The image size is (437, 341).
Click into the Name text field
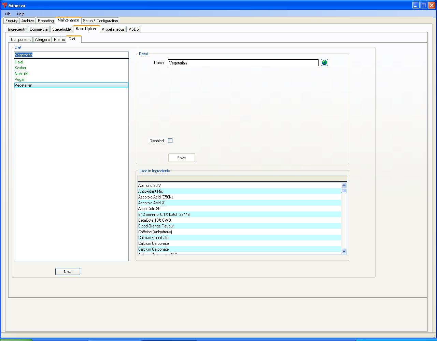(243, 63)
